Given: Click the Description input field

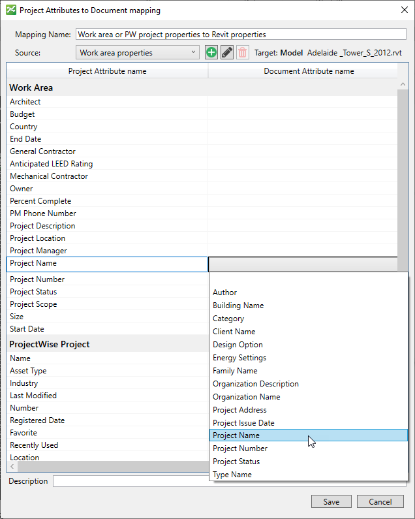Looking at the screenshot, I should pyautogui.click(x=131, y=481).
